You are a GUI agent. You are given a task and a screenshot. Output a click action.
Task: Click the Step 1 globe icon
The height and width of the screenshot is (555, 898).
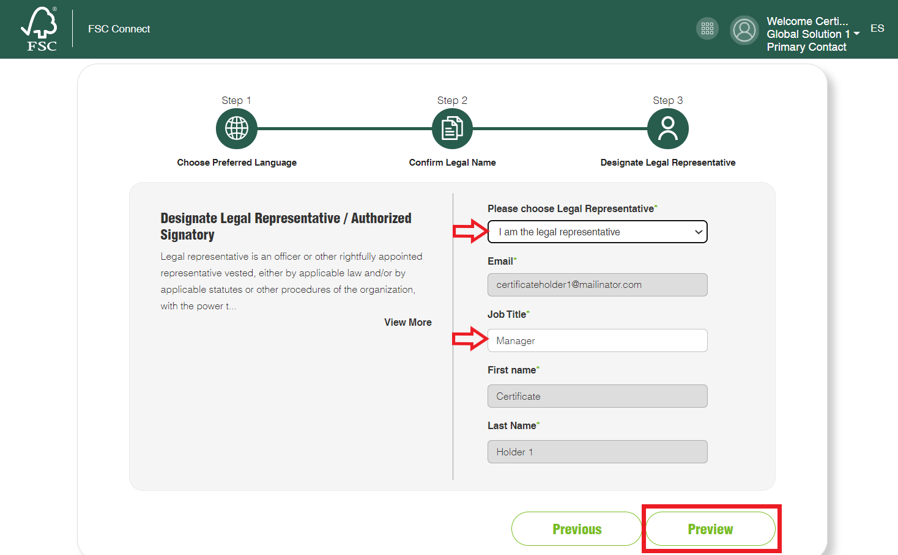point(237,128)
